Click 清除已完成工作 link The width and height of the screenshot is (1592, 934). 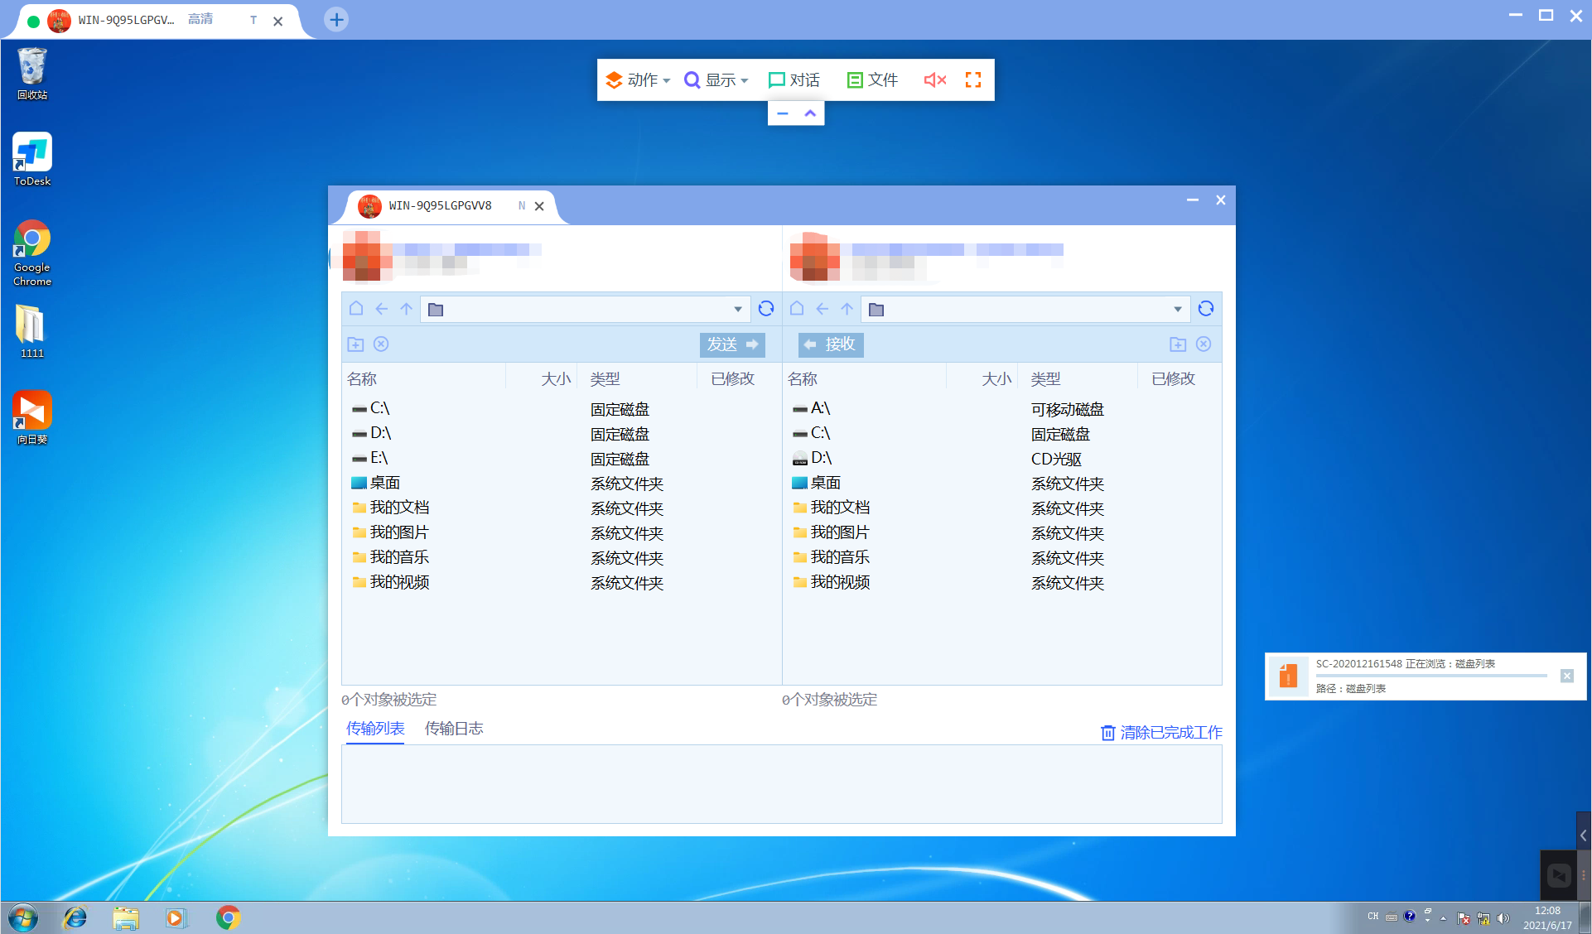point(1161,733)
